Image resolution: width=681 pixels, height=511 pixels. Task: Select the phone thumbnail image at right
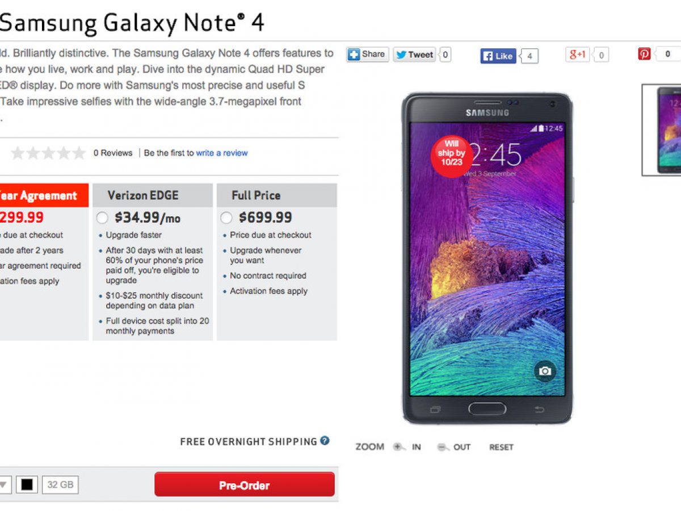(x=662, y=130)
